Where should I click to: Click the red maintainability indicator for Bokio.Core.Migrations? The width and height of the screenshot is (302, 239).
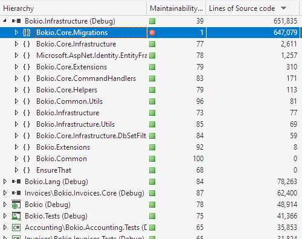tap(152, 33)
